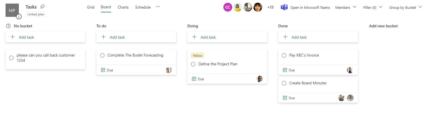Image resolution: width=429 pixels, height=116 pixels.
Task: Mark Define the Project Plan complete
Action: [x=193, y=64]
